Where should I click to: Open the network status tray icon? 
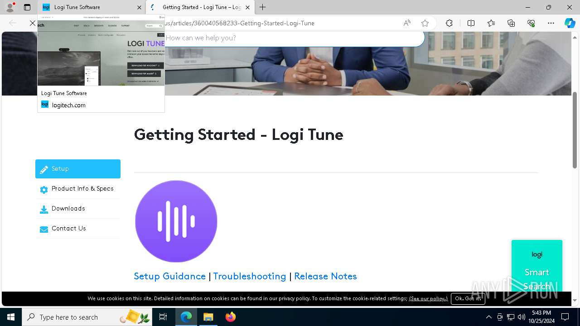click(x=511, y=317)
